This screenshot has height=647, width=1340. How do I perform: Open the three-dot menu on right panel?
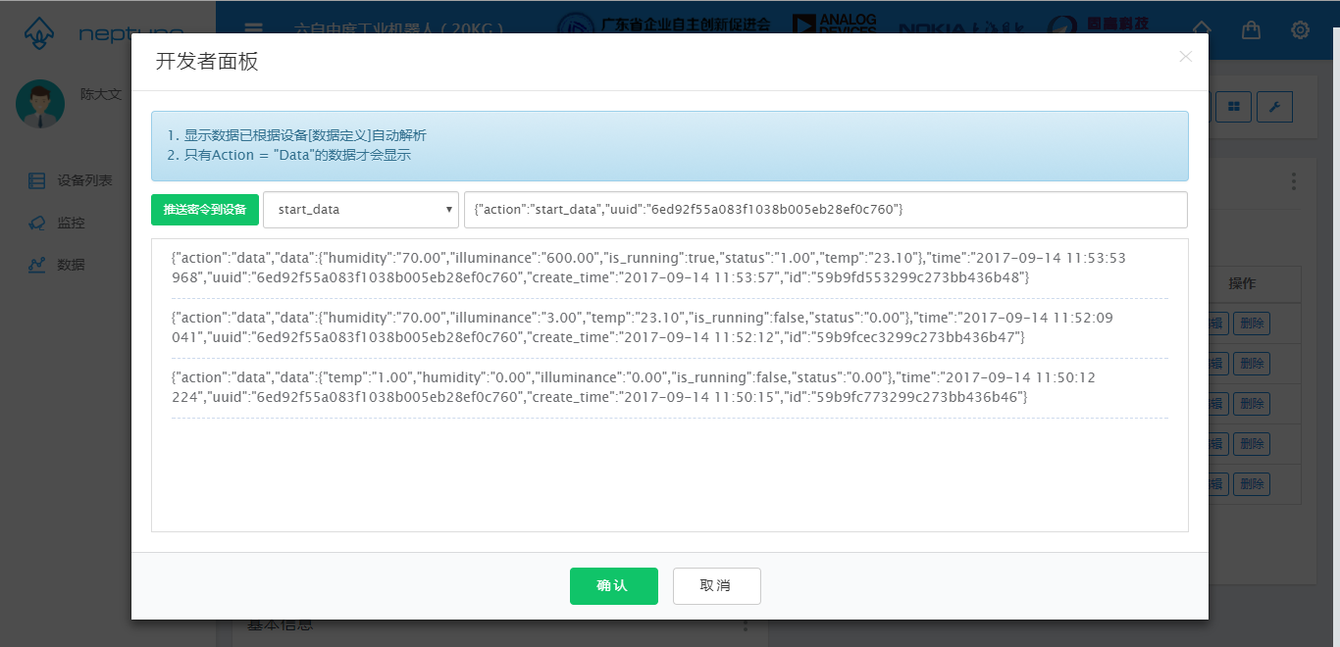[1294, 182]
